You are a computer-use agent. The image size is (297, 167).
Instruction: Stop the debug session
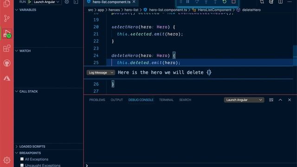(x=233, y=2)
